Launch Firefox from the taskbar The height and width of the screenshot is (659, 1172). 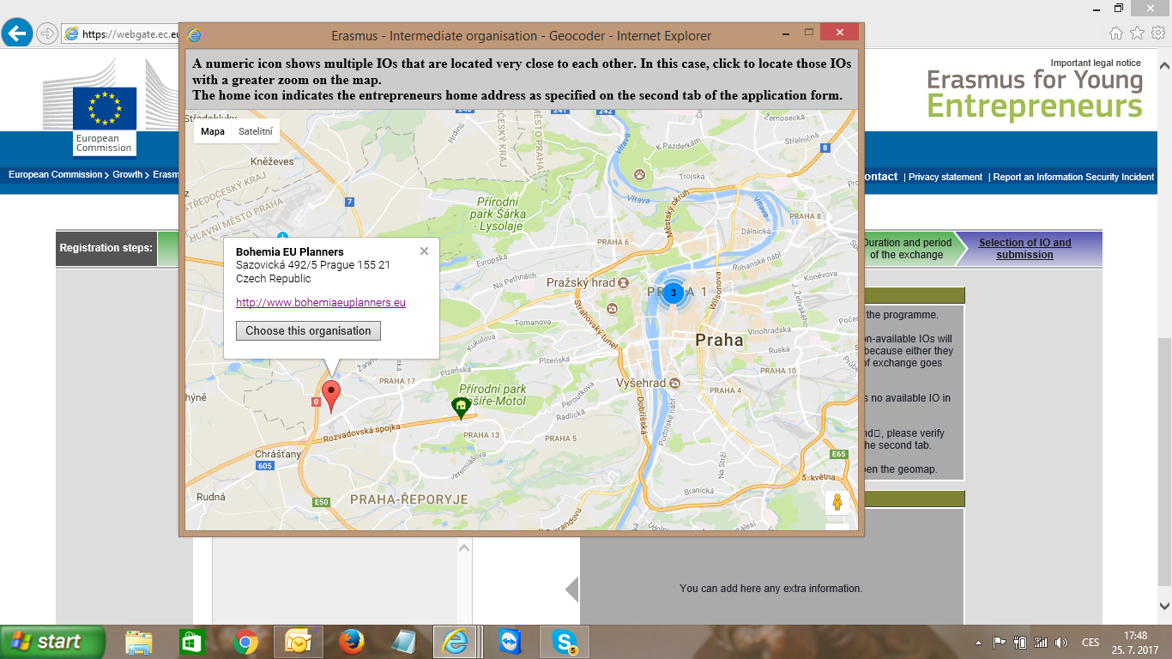(x=352, y=642)
